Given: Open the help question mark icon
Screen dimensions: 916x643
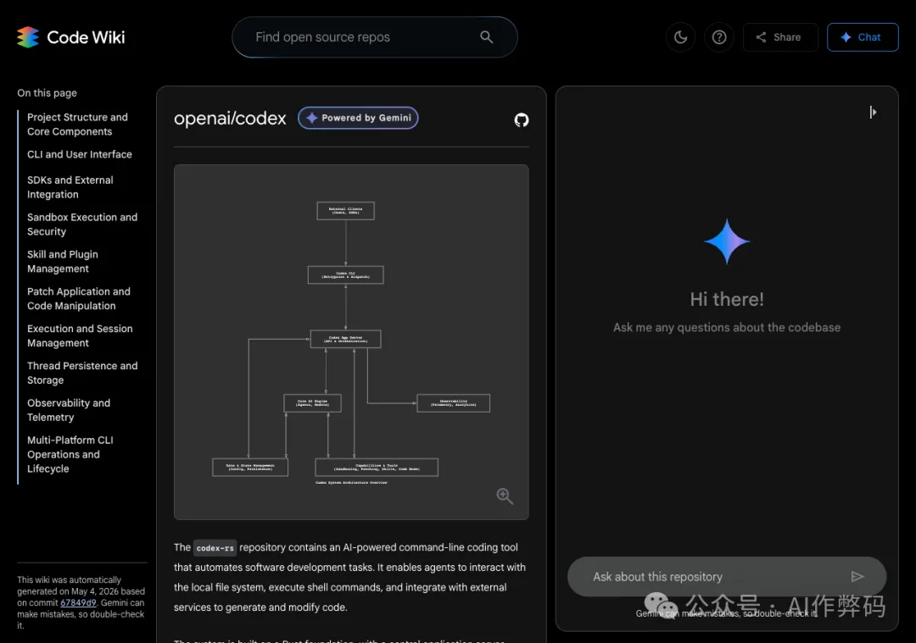Looking at the screenshot, I should click(719, 37).
